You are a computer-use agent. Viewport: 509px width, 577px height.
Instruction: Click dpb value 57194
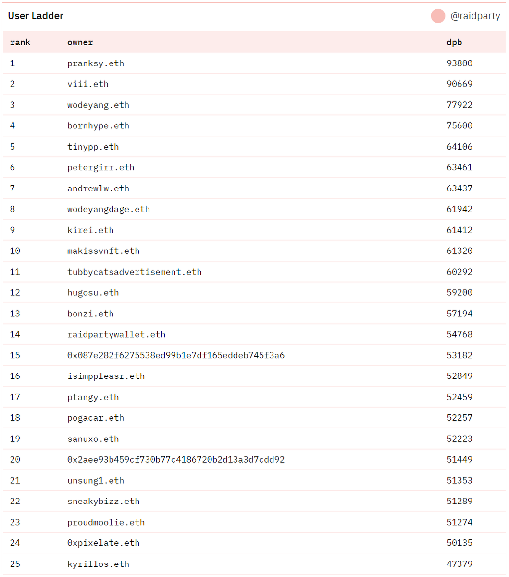point(459,314)
